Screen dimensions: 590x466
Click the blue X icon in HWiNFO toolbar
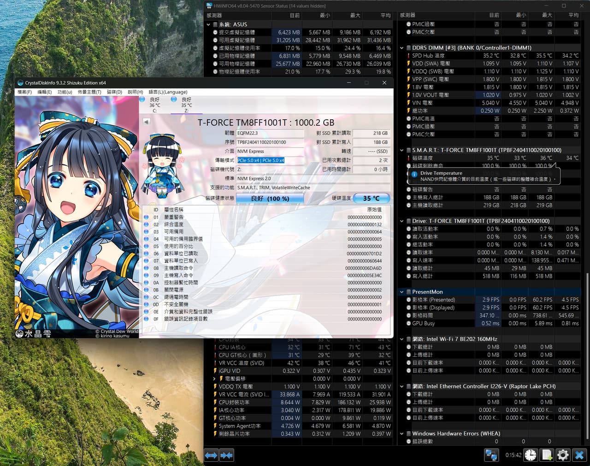pyautogui.click(x=579, y=455)
